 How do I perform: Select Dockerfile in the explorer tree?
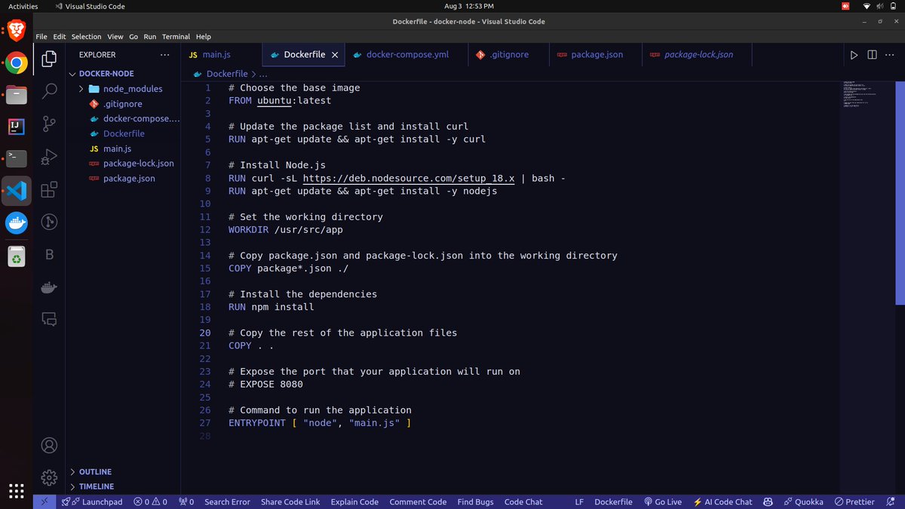pyautogui.click(x=123, y=133)
